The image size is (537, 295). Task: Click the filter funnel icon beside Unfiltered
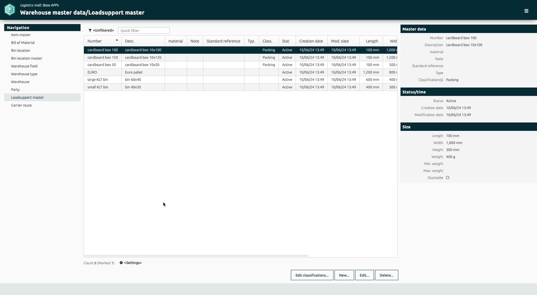point(90,30)
